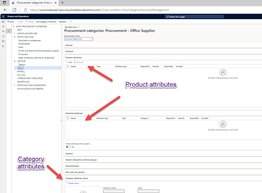The width and height of the screenshot is (262, 193).
Task: Open Modules list icon in sidebar
Action: [x=3, y=46]
